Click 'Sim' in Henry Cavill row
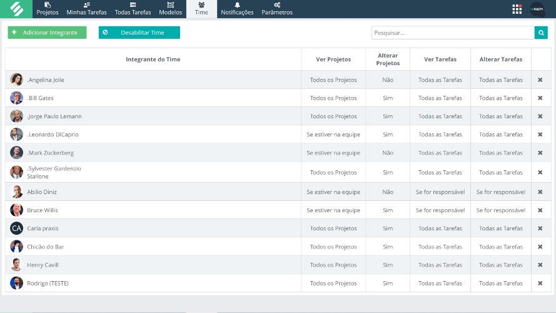 point(388,265)
